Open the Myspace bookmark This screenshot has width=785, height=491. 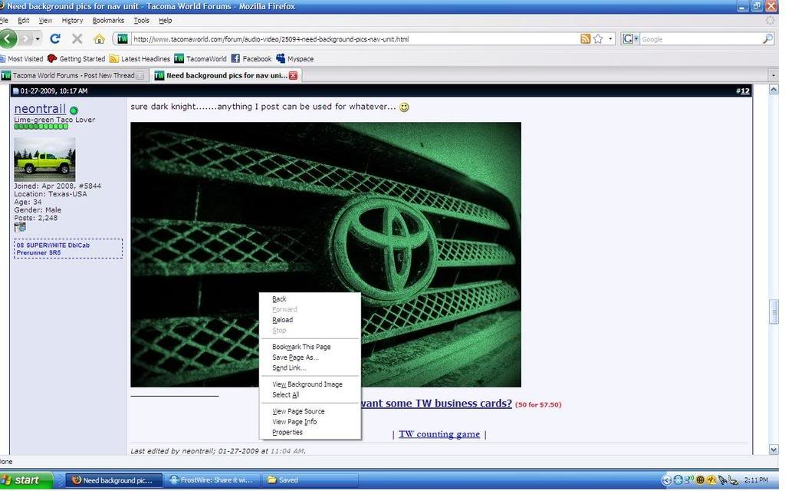295,58
